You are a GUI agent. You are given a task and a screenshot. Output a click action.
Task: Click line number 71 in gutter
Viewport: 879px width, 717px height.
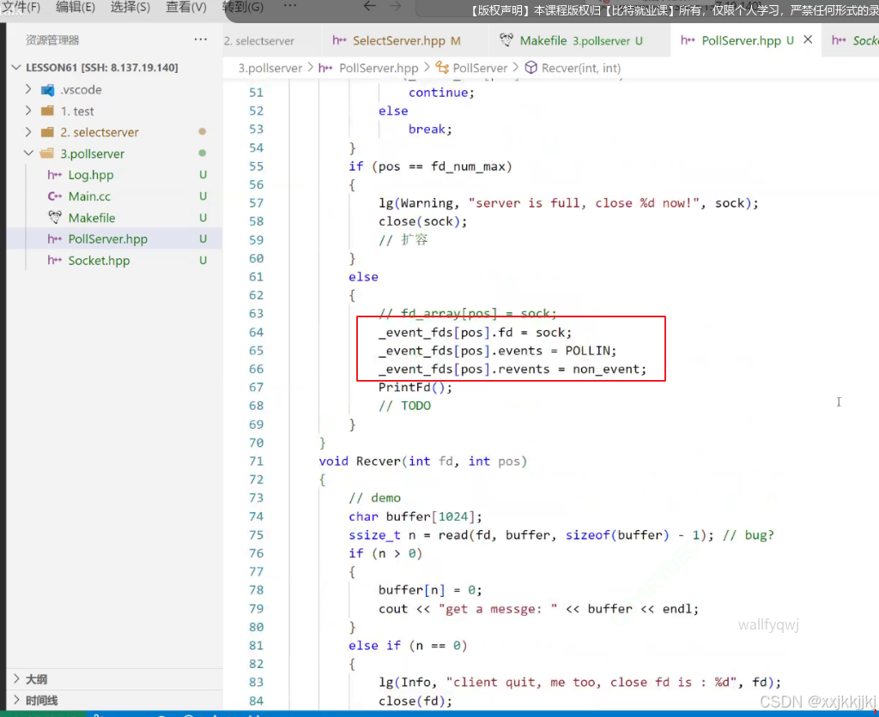pyautogui.click(x=256, y=461)
